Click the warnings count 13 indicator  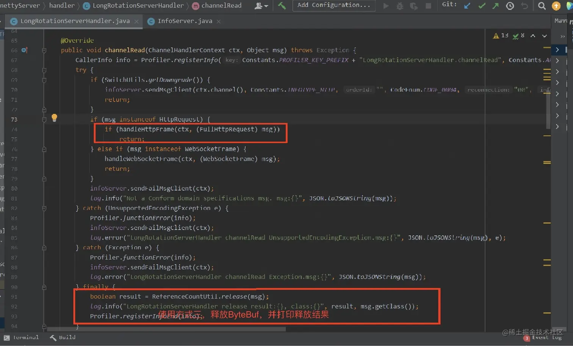coord(501,36)
